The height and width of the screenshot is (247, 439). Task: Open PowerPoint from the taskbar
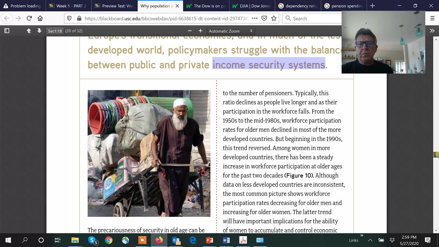[x=209, y=240]
